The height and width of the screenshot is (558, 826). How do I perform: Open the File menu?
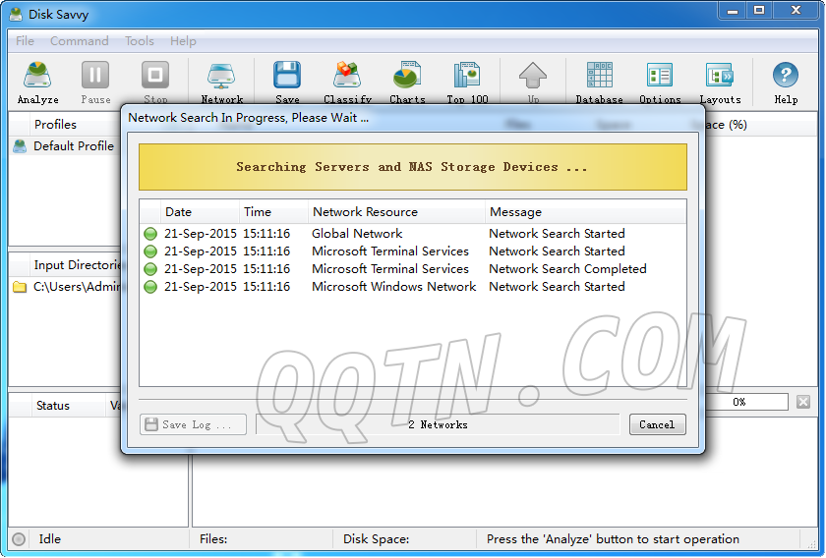[x=26, y=41]
